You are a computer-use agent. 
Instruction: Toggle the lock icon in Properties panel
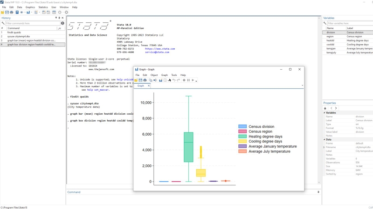[325, 108]
